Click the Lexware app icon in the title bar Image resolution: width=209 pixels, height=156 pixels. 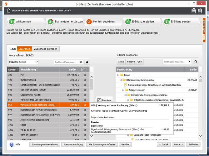tap(6, 4)
